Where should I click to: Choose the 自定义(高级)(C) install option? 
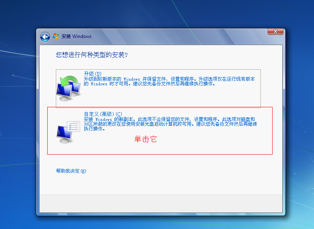coord(160,131)
